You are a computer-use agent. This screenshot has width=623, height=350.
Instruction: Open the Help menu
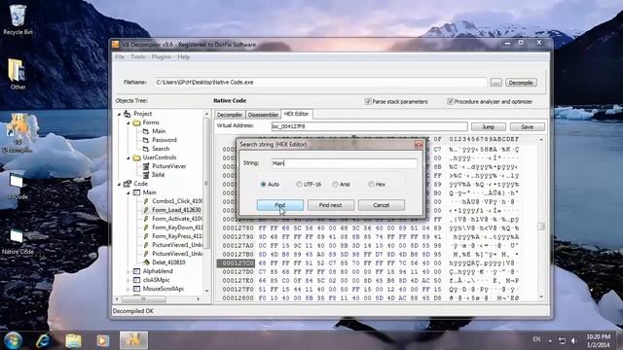click(x=184, y=57)
